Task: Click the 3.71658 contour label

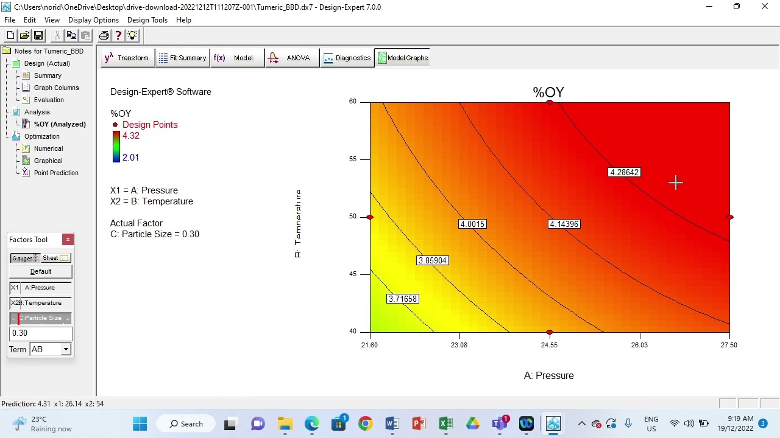Action: (x=403, y=299)
